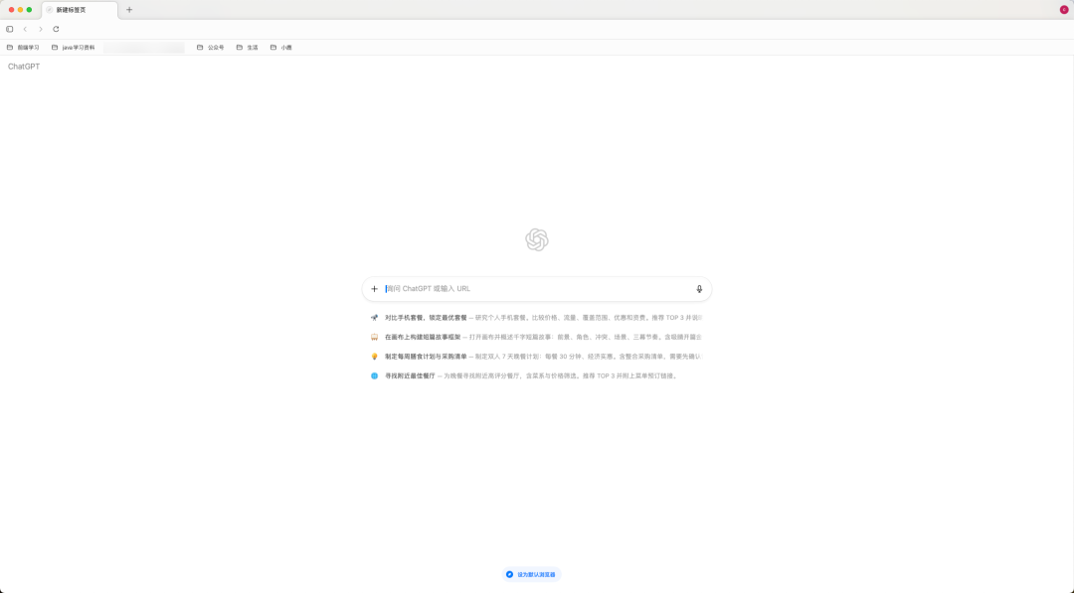This screenshot has height=593, width=1074.
Task: Open the 前端学习 bookmark folder
Action: (x=23, y=48)
